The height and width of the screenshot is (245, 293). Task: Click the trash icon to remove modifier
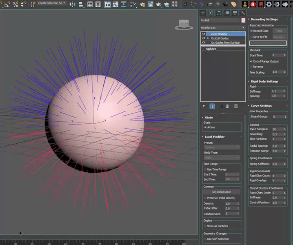point(227,106)
